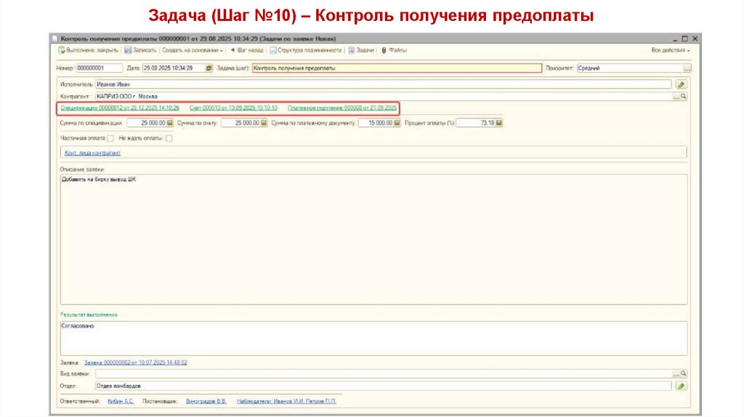Open the 'Задачи' toolbar item
Image resolution: width=744 pixels, height=417 pixels.
361,50
